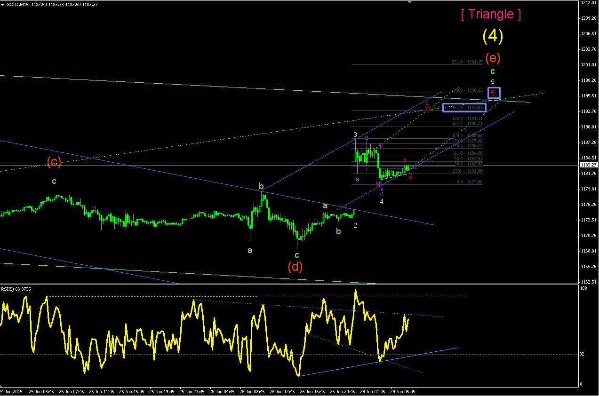Click the green "c" label under orange (c)

(54, 181)
